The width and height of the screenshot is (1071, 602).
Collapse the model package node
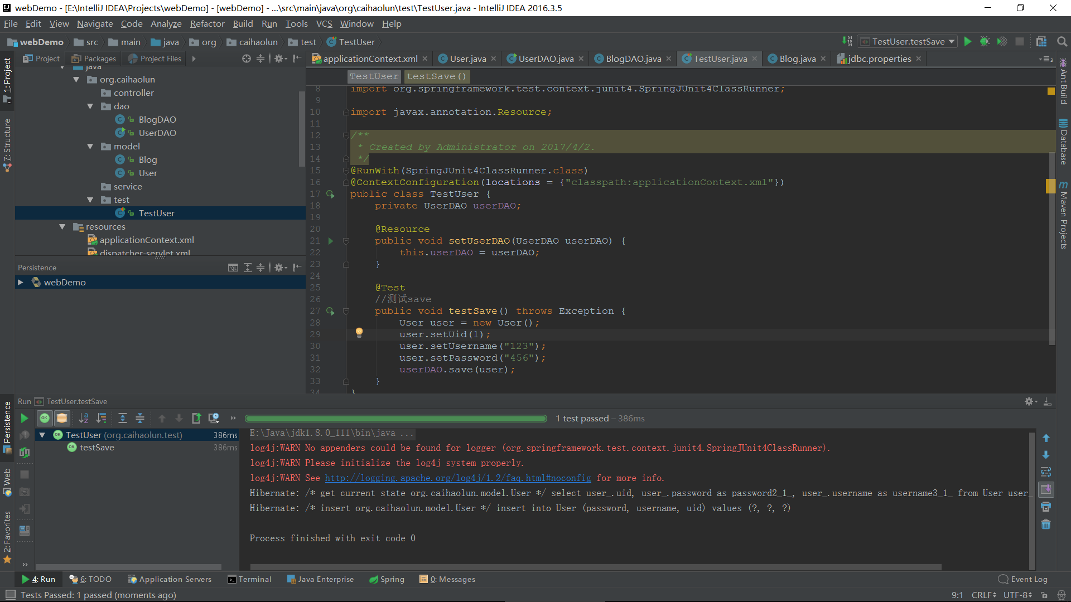[90, 147]
